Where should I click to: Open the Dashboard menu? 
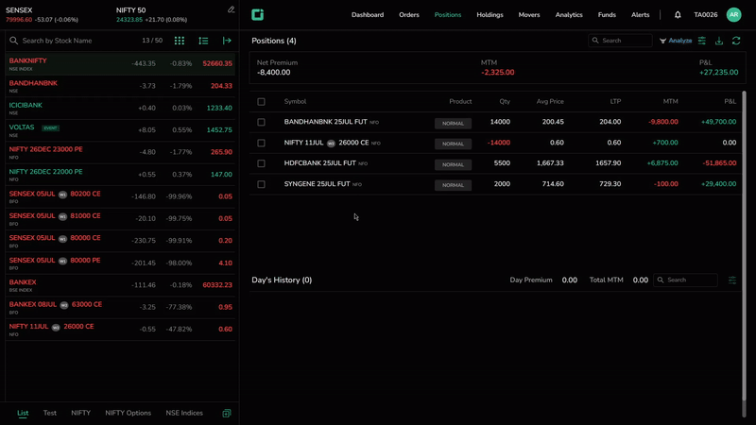click(368, 15)
